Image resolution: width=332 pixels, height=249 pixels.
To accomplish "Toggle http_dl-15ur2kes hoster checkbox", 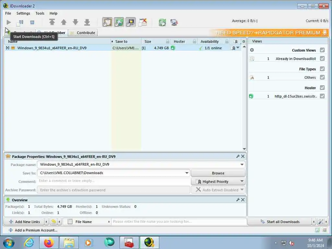I will point(322,96).
